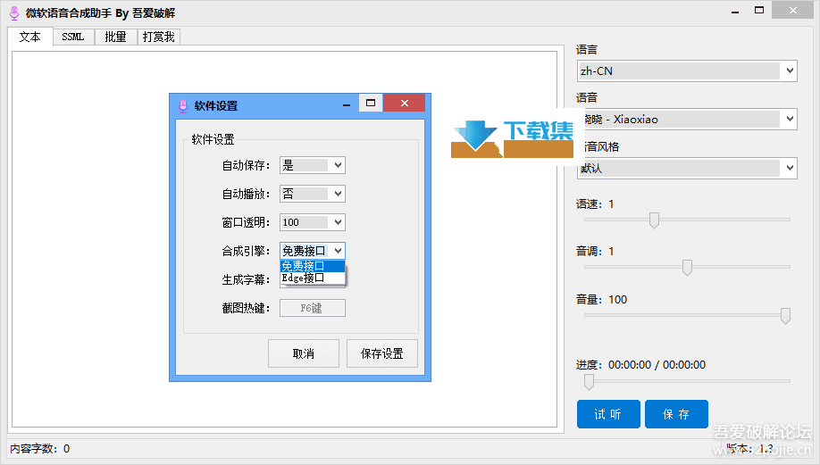Screen dimensions: 820x465
Task: Click the microphone icon in 软件设置 dialog title
Action: tap(182, 106)
